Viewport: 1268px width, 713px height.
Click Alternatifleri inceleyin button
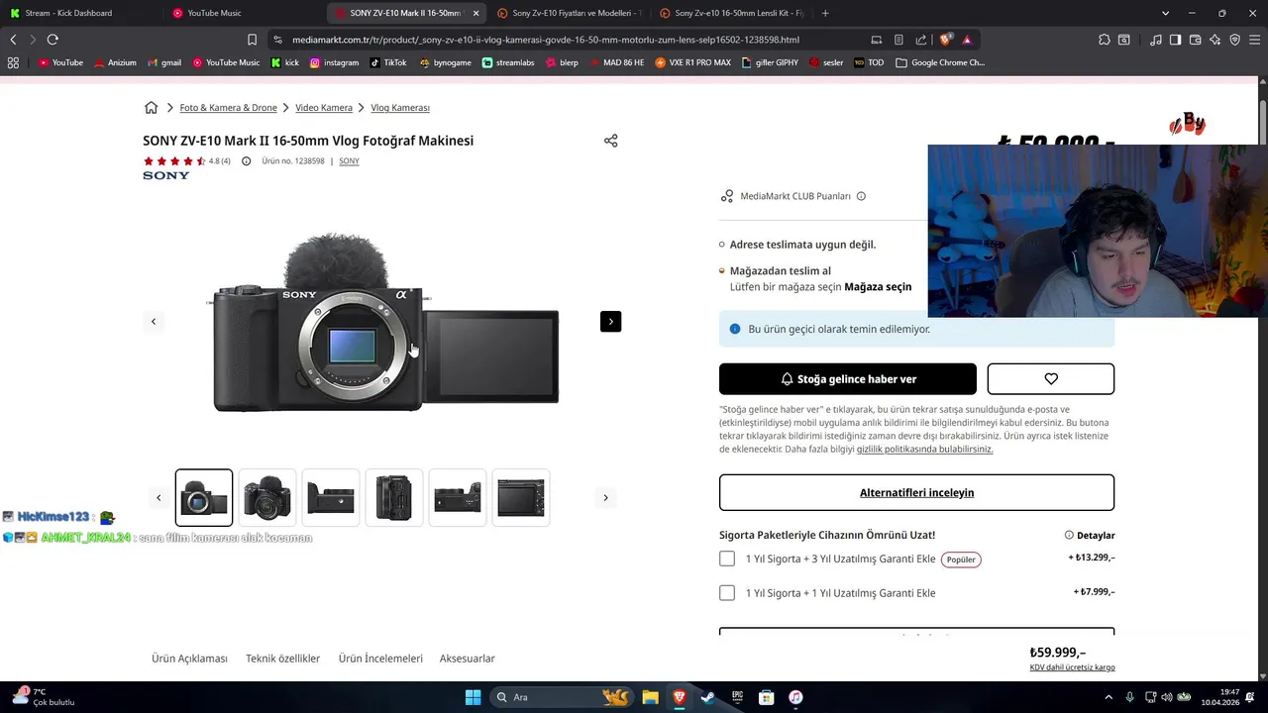pos(916,492)
